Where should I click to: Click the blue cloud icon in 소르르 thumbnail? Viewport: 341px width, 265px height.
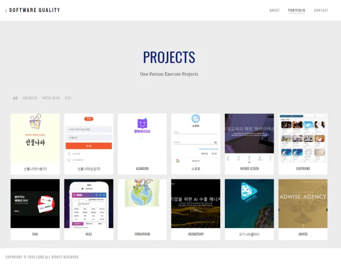(x=196, y=119)
